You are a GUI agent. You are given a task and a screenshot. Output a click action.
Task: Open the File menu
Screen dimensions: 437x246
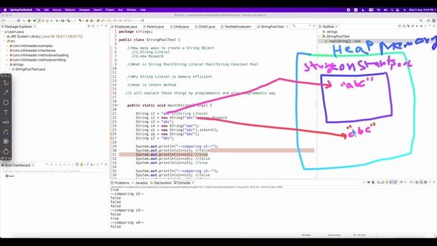click(x=38, y=10)
